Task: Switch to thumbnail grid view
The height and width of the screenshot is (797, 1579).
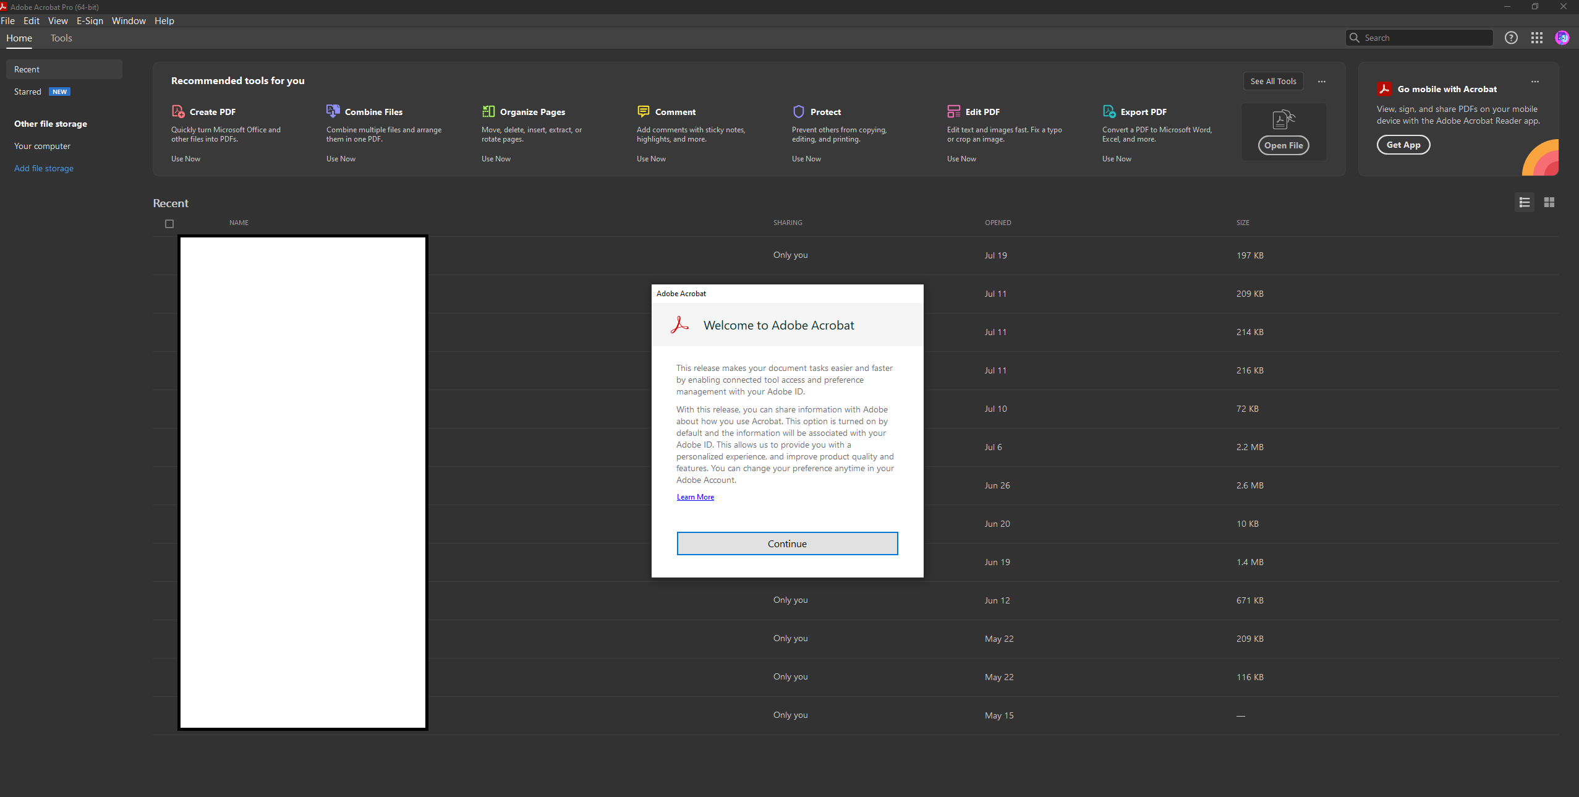Action: (1549, 202)
